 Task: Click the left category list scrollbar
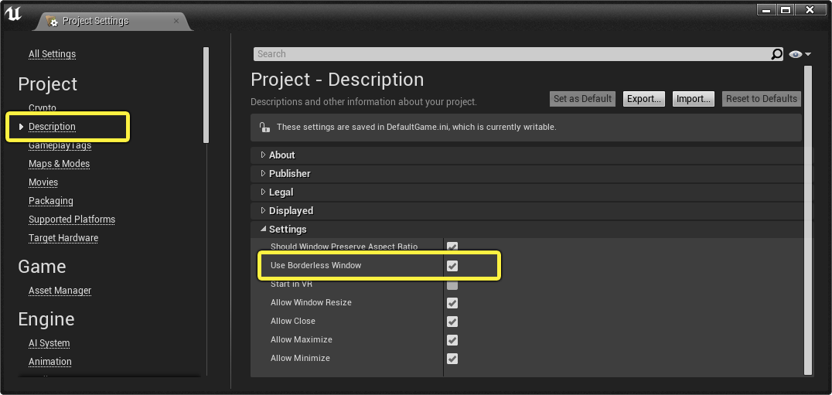206,95
